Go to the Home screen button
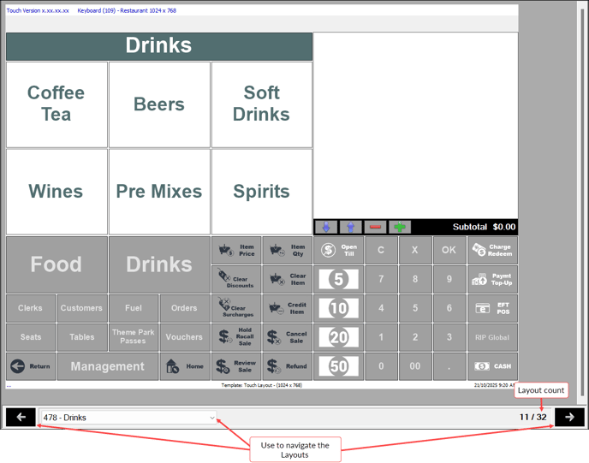 [184, 366]
